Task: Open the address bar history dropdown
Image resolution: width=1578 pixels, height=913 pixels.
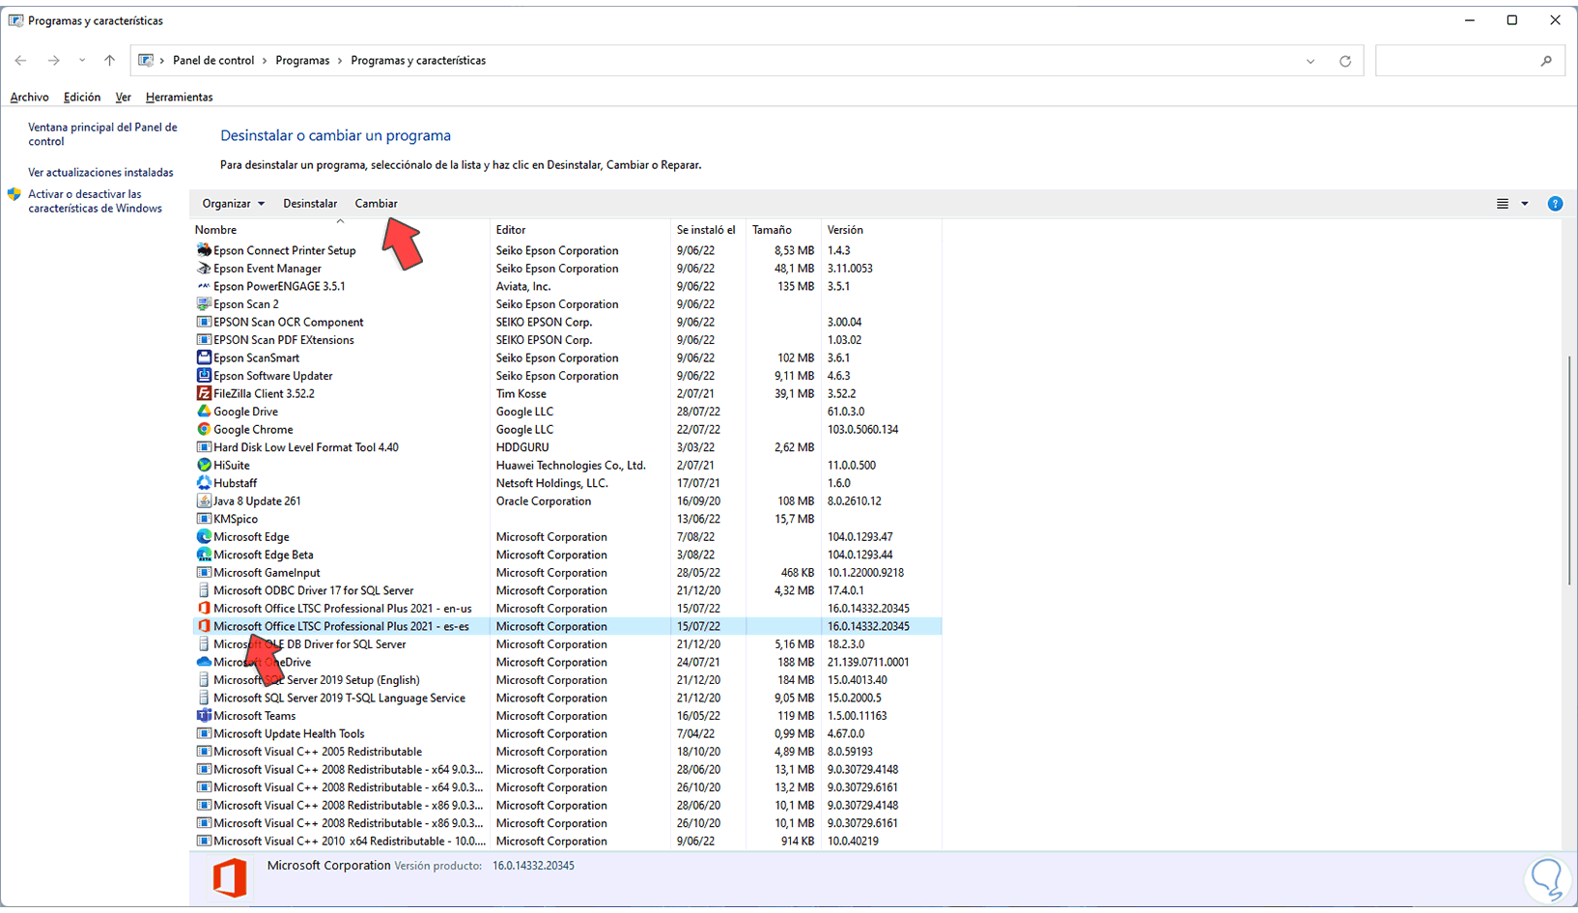Action: (x=1310, y=61)
